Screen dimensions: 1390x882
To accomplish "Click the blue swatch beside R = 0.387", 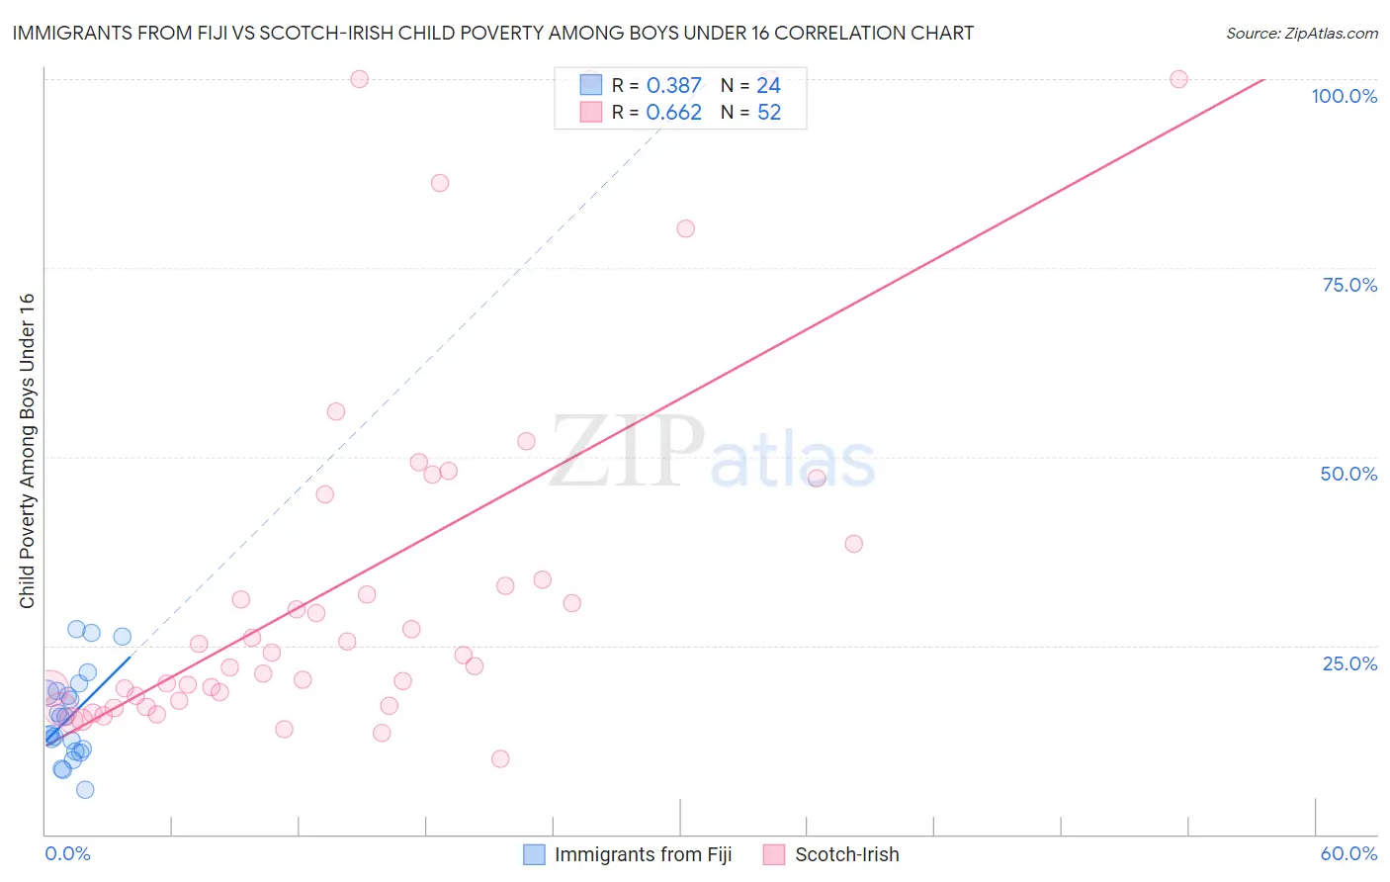I will tap(591, 85).
